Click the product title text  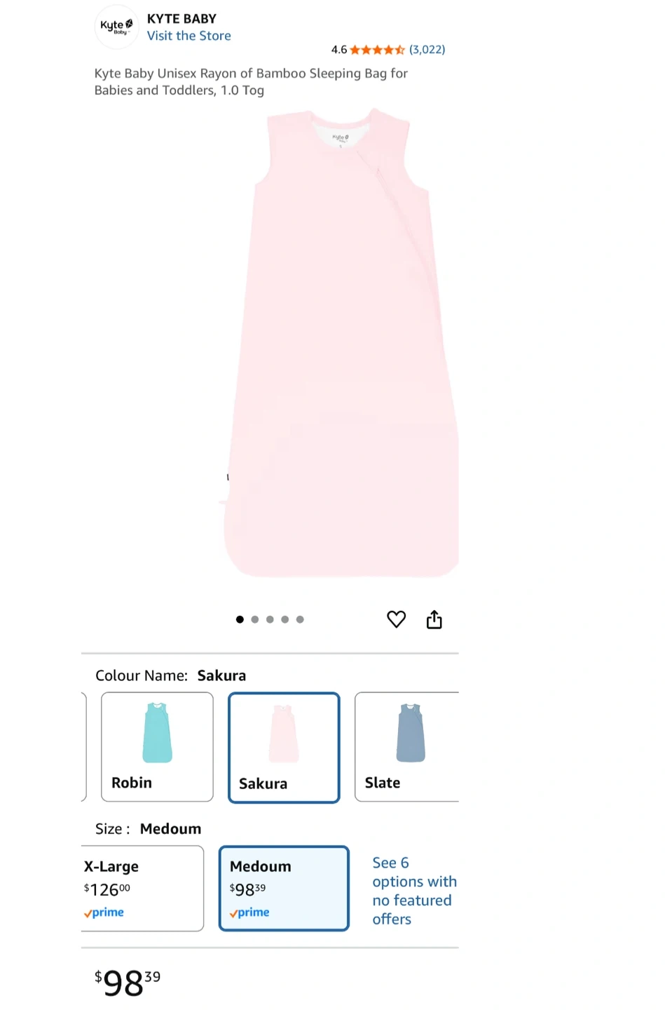point(251,81)
